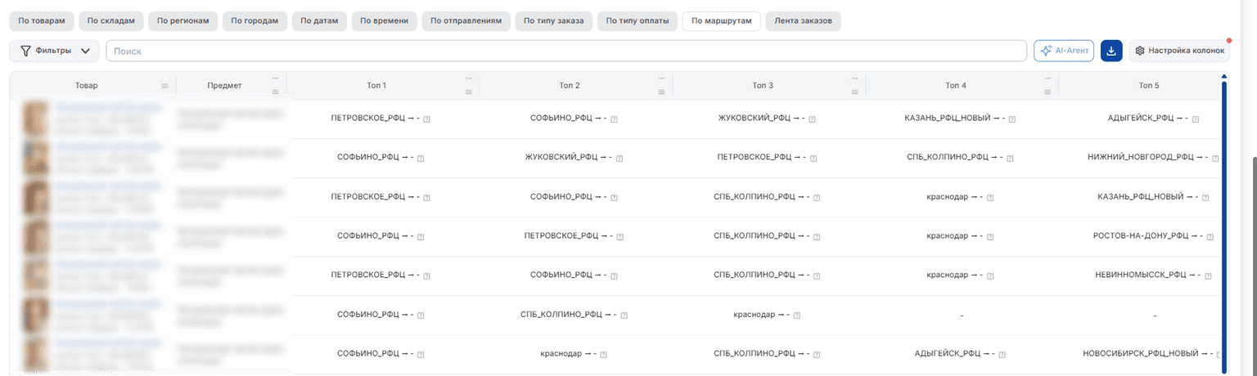Open Настройка колонок column settings

click(x=1179, y=51)
